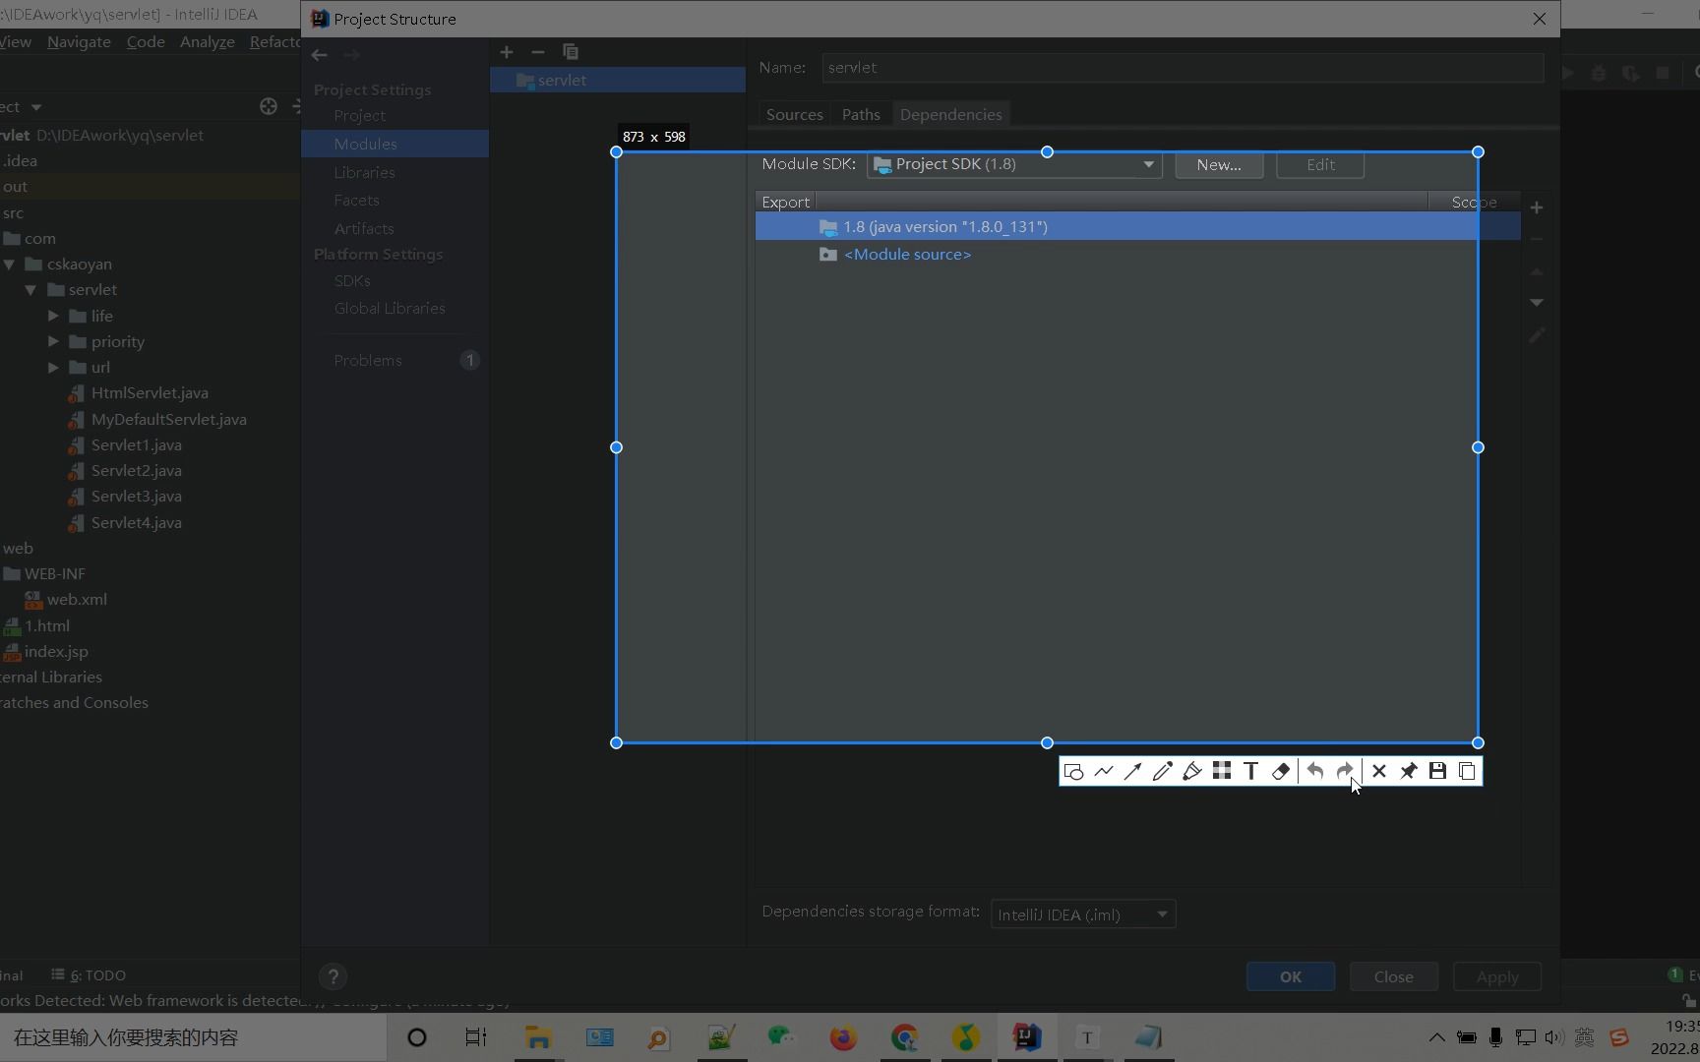Image resolution: width=1700 pixels, height=1062 pixels.
Task: Remove selected module with minus icon
Action: pos(538,52)
